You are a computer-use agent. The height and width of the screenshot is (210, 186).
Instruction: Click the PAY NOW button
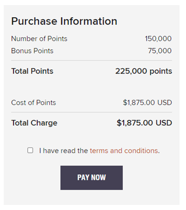coord(92,178)
